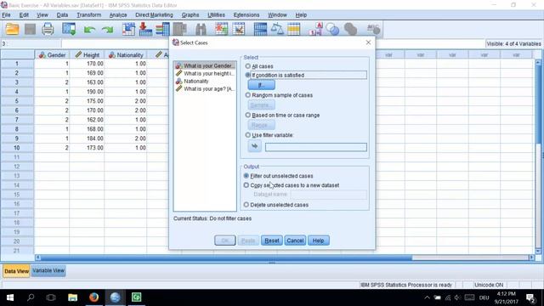This screenshot has width=544, height=306.
Task: Click the filter variable input field
Action: tap(315, 147)
